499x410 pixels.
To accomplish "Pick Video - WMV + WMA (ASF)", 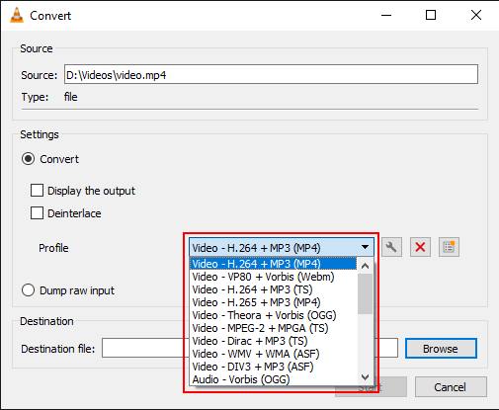I will [273, 354].
